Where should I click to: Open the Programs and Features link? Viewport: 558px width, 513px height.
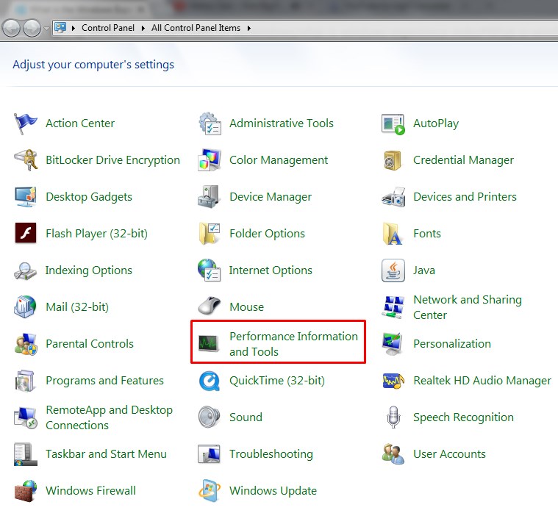104,381
